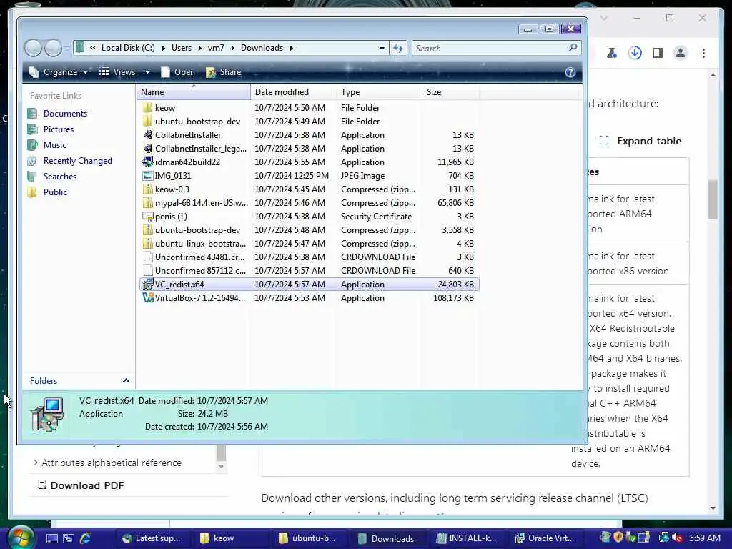732x549 pixels.
Task: Select the idman642build22 application icon
Action: tap(147, 162)
